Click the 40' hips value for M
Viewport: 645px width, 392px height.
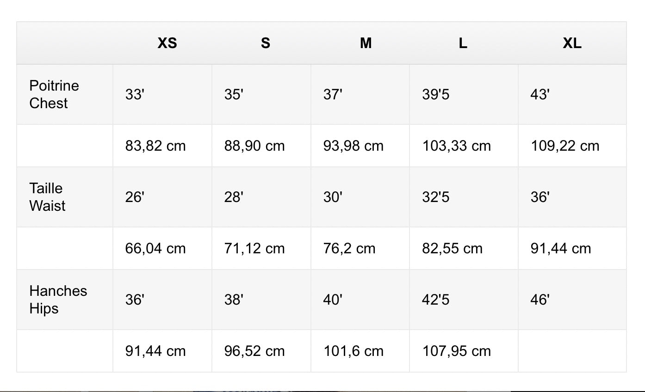333,300
